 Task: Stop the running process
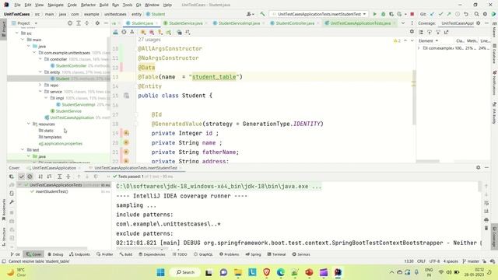(x=412, y=14)
